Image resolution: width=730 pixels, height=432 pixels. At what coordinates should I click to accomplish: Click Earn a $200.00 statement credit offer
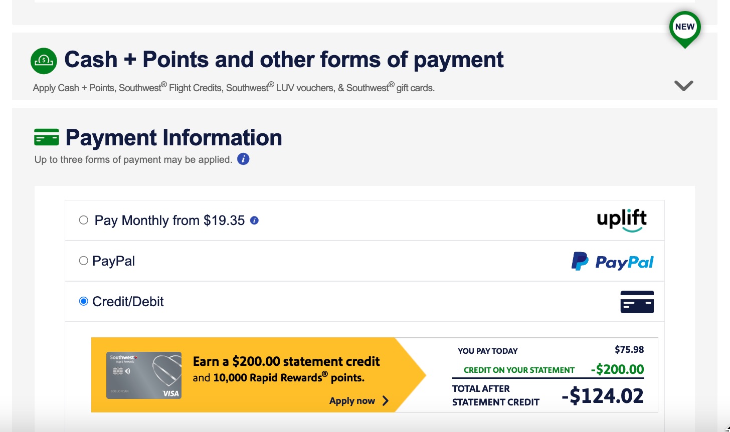tap(286, 361)
